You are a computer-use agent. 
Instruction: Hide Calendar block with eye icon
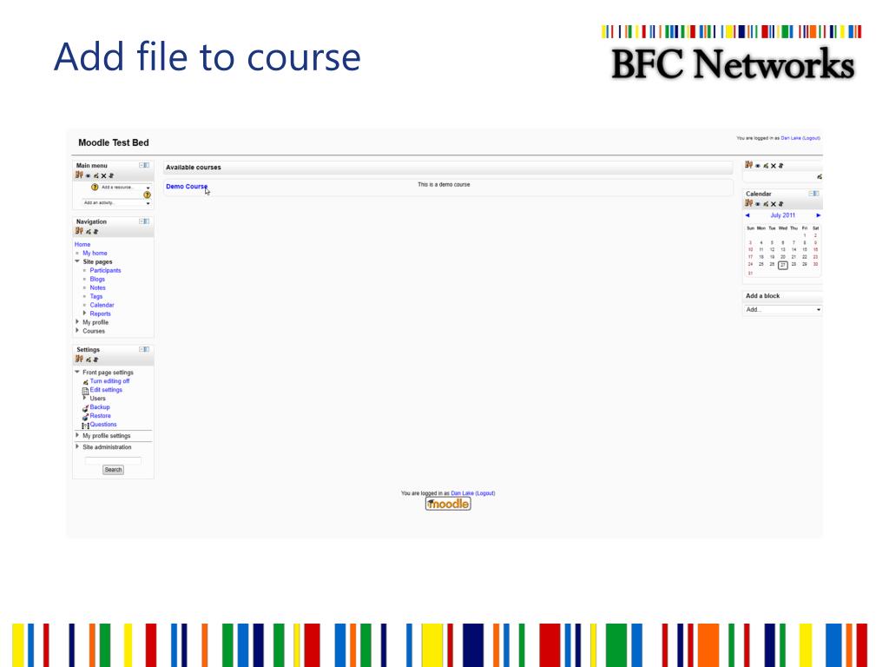coord(757,204)
